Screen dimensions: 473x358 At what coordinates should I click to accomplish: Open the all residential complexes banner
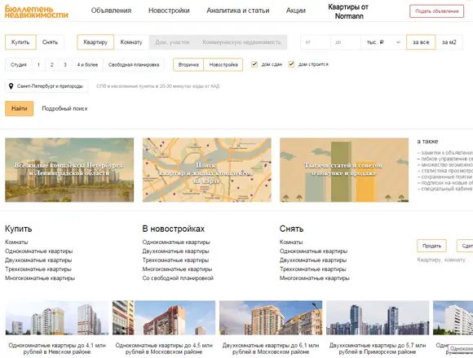click(x=69, y=170)
